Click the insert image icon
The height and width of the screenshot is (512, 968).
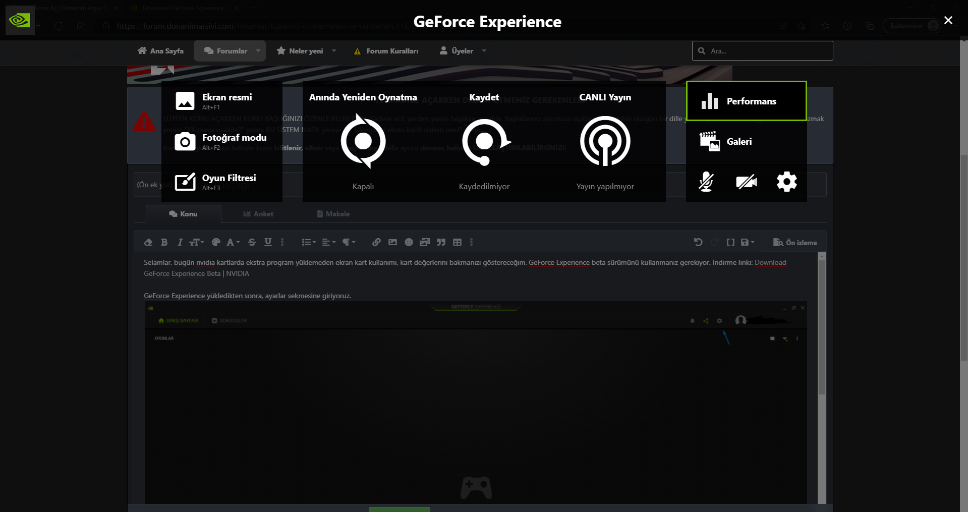[x=392, y=242]
